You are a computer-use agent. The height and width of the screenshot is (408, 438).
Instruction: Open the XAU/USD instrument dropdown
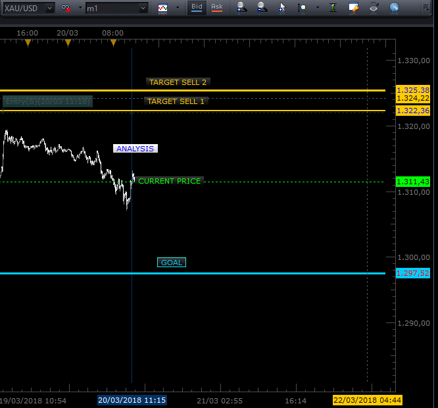[49, 8]
